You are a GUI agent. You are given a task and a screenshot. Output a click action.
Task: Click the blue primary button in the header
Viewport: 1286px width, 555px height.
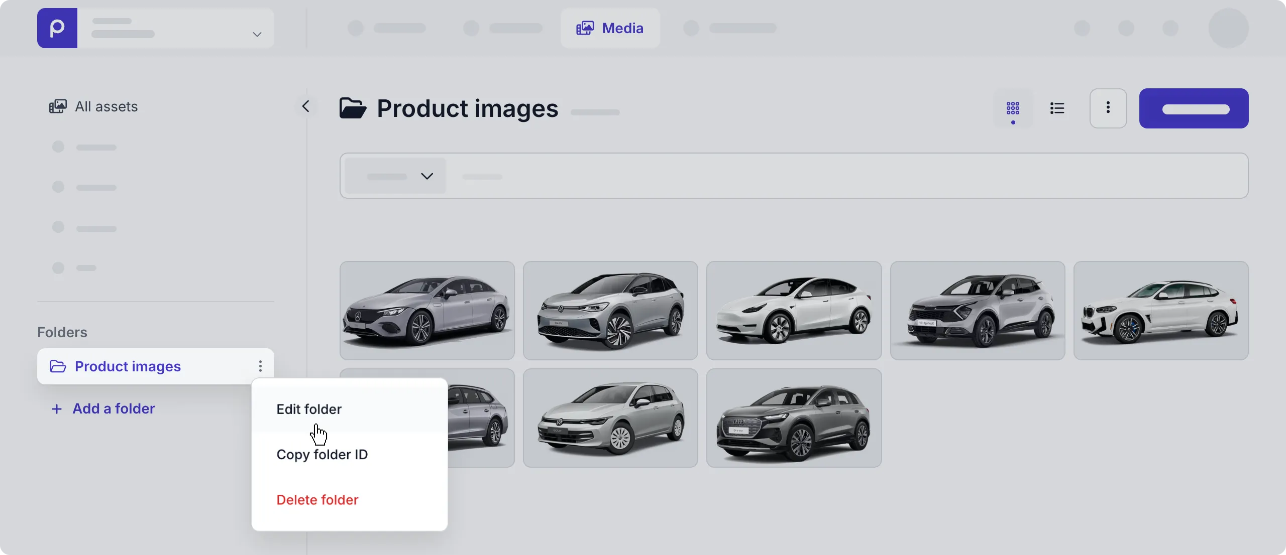coord(1194,108)
